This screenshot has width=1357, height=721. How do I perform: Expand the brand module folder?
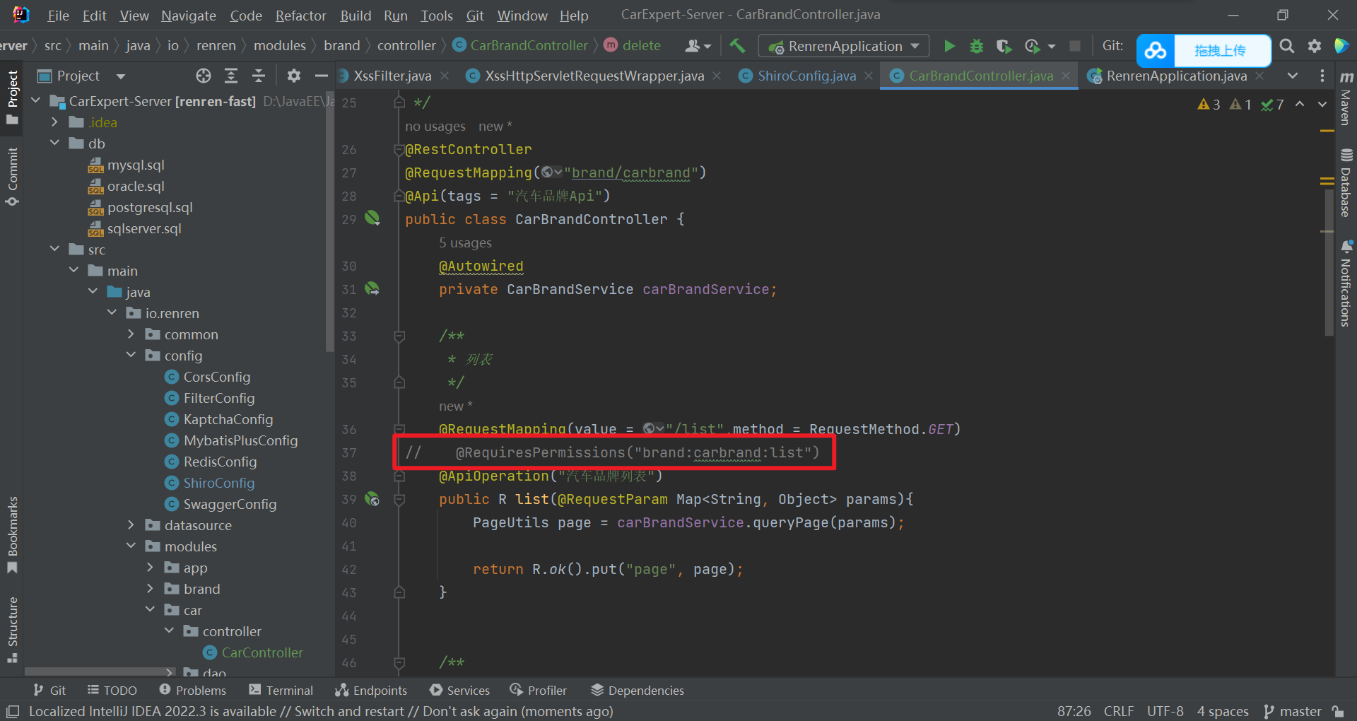(150, 589)
